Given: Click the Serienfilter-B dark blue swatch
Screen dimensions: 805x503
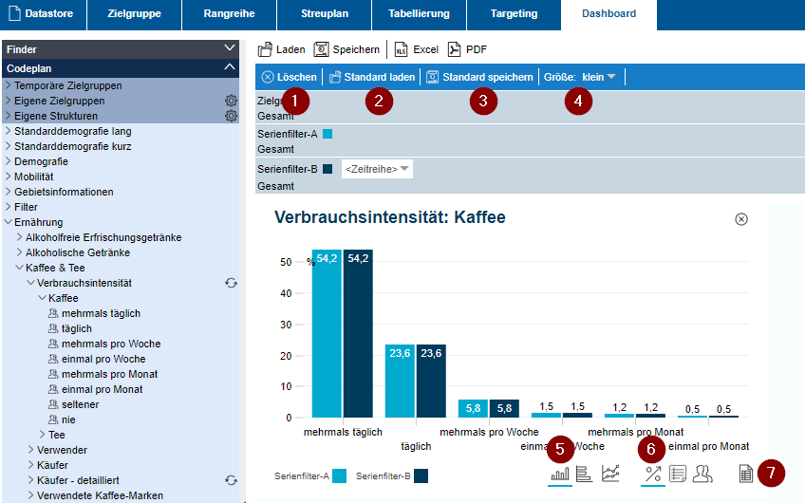Looking at the screenshot, I should 328,169.
